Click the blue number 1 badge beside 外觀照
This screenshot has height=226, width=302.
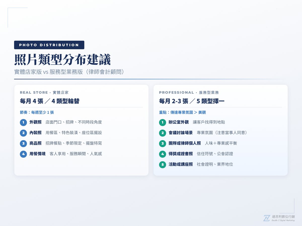coord(23,122)
